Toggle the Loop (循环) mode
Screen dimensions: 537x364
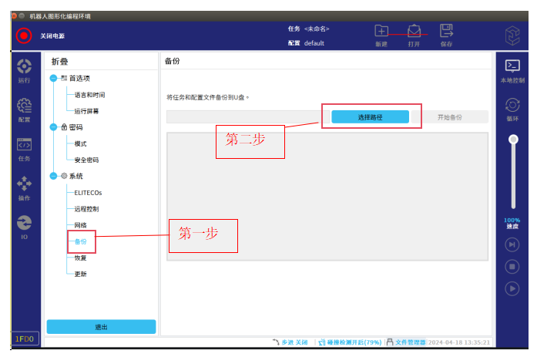click(512, 110)
